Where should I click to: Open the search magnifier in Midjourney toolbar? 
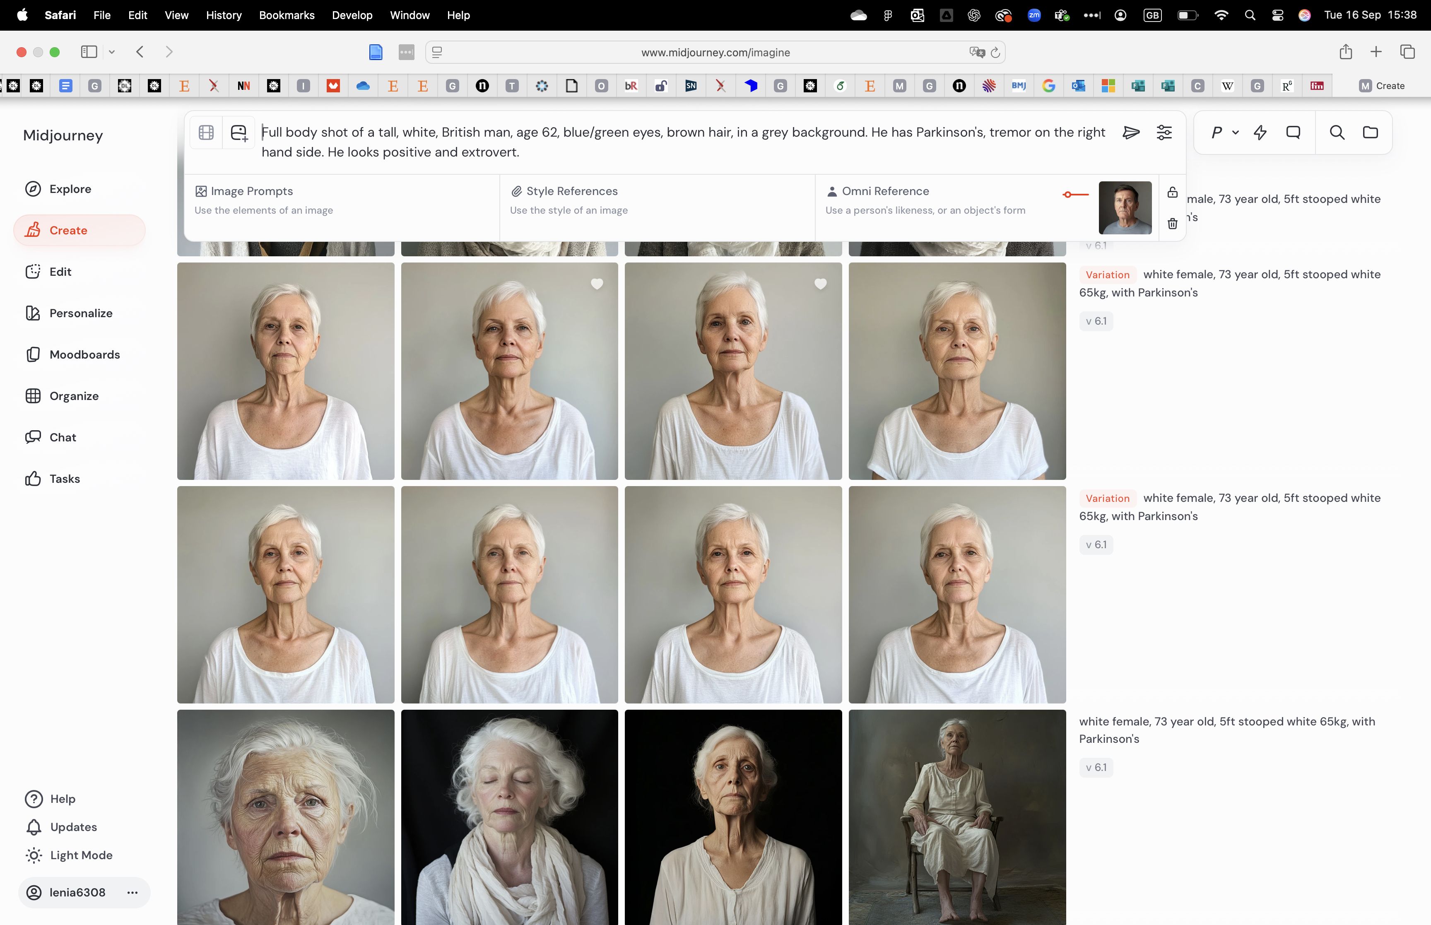click(x=1337, y=133)
